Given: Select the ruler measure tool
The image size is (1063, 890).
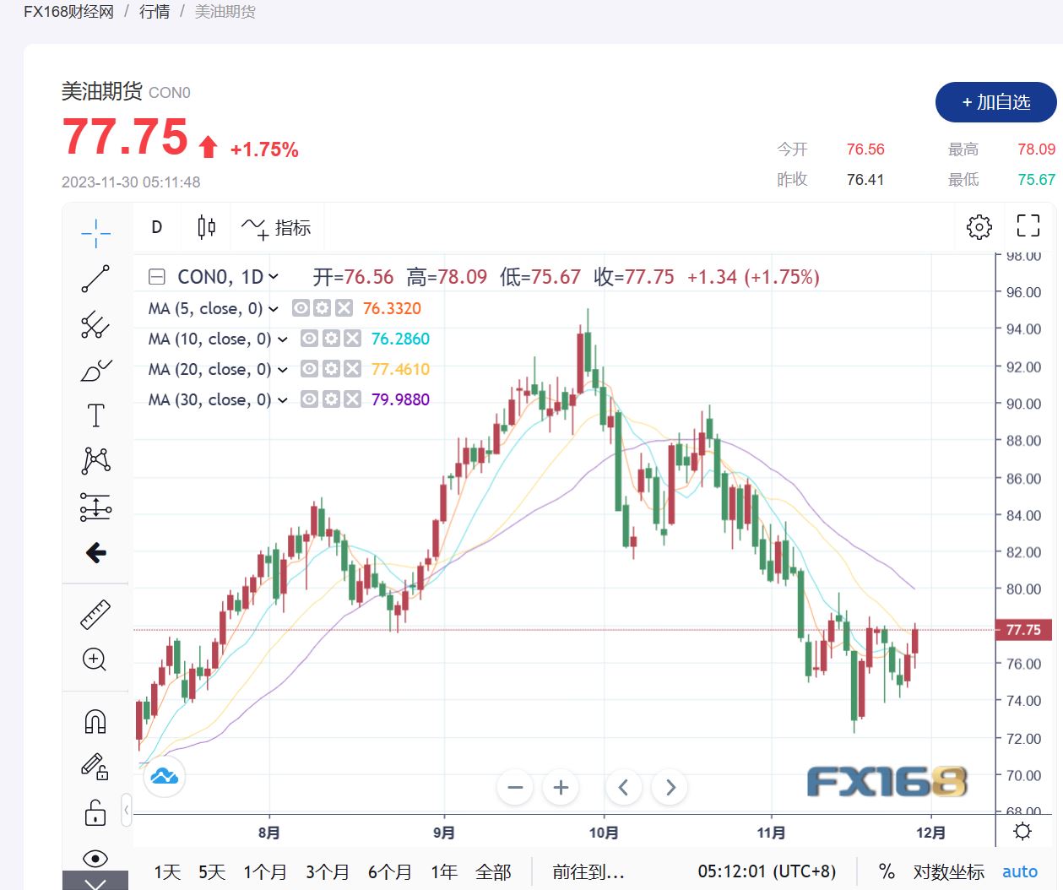Looking at the screenshot, I should 95,615.
